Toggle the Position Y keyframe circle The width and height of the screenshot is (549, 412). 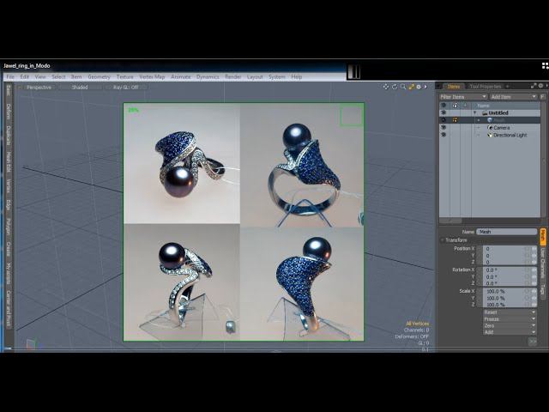(x=528, y=256)
